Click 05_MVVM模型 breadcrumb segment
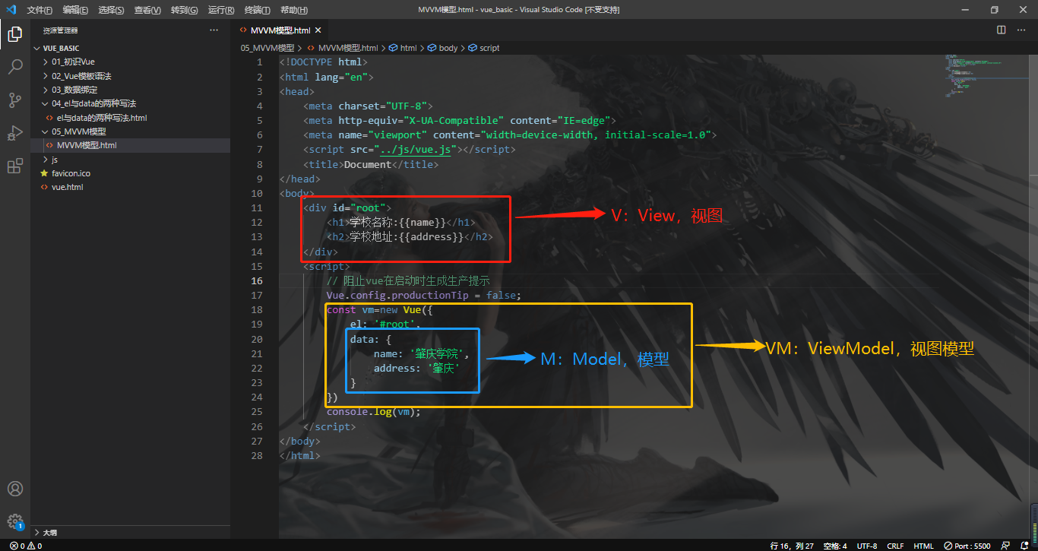The image size is (1038, 551). (x=267, y=48)
